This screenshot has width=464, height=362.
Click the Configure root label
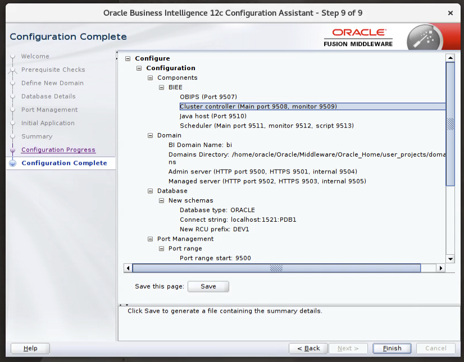[x=152, y=58]
